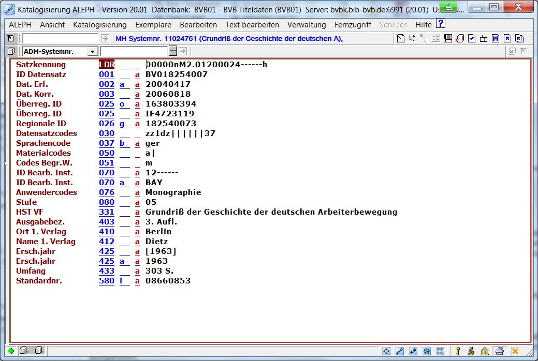Screen dimensions: 538x361
Task: Click field tag 001 link
Action: 106,74
